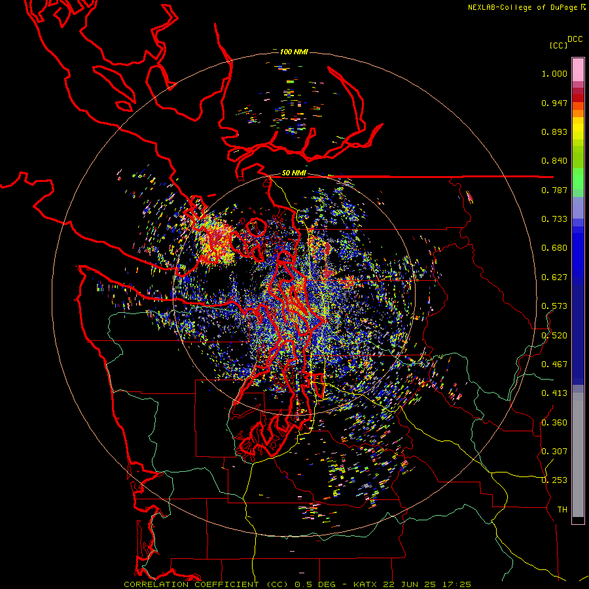Click the 0.360 colorbar value
589x589 pixels.
(554, 423)
